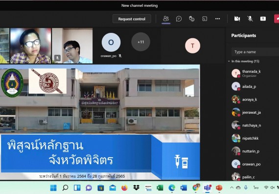Click the muted volume tray icon
Image resolution: width=279 pixels, height=194 pixels.
tap(272, 188)
